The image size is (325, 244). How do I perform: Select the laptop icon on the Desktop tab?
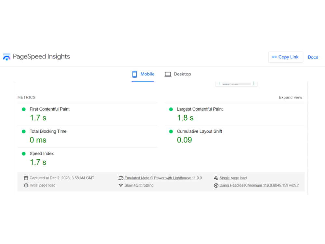[168, 74]
